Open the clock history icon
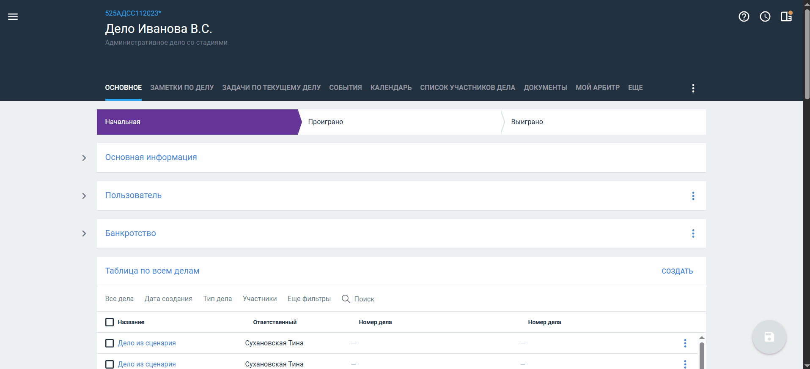 coord(765,16)
